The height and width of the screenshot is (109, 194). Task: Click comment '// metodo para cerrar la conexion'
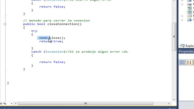point(56,21)
